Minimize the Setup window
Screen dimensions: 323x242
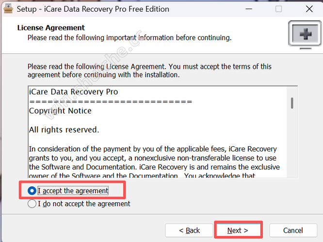(x=248, y=9)
